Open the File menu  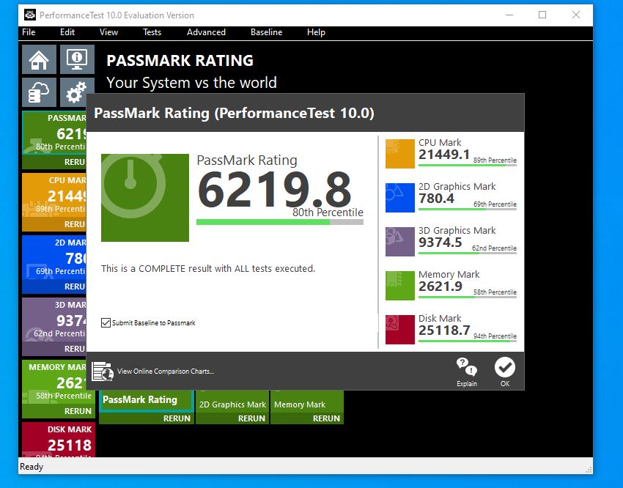[x=29, y=32]
